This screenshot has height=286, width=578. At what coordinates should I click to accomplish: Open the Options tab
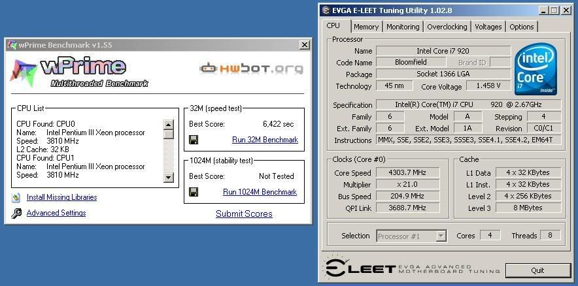point(522,27)
